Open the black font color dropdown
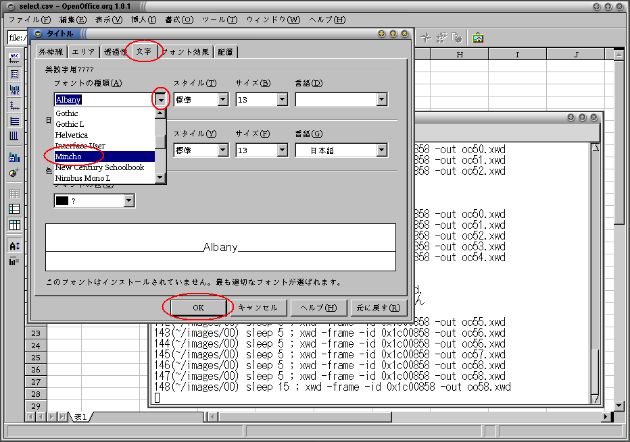The height and width of the screenshot is (442, 630). pyautogui.click(x=128, y=200)
